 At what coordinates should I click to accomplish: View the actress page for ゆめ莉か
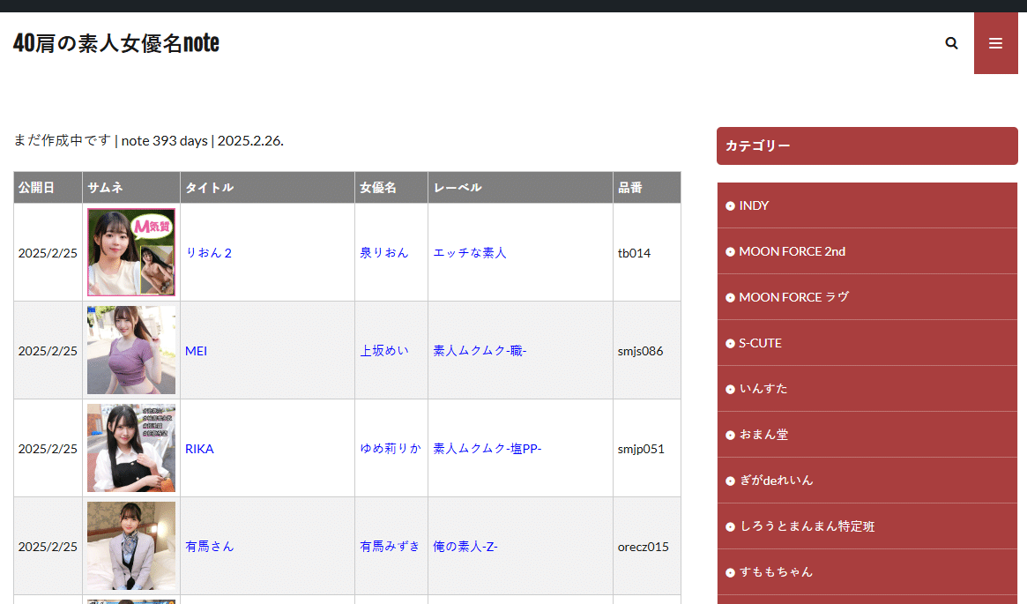click(x=391, y=448)
